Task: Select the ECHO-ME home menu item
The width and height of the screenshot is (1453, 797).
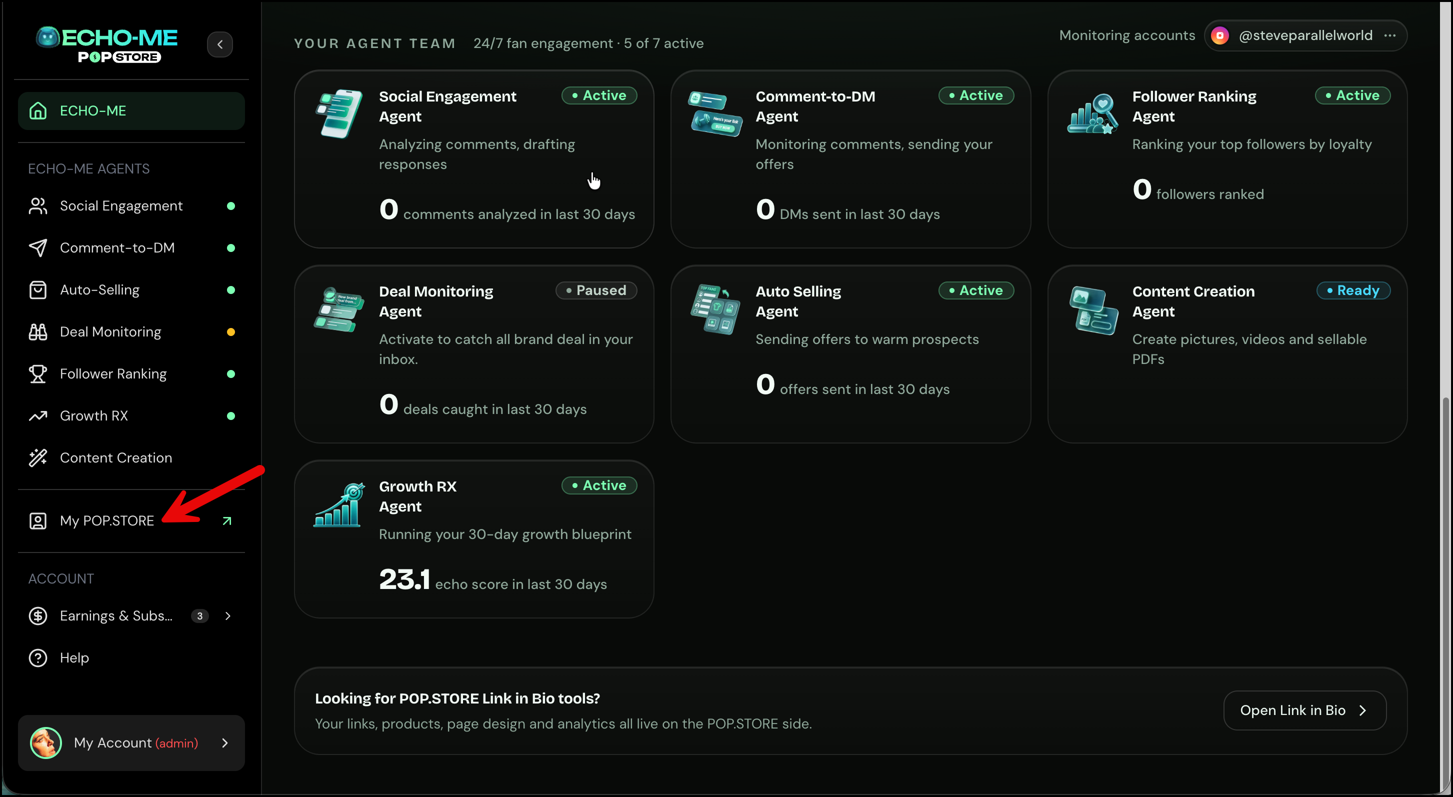Action: coord(131,111)
